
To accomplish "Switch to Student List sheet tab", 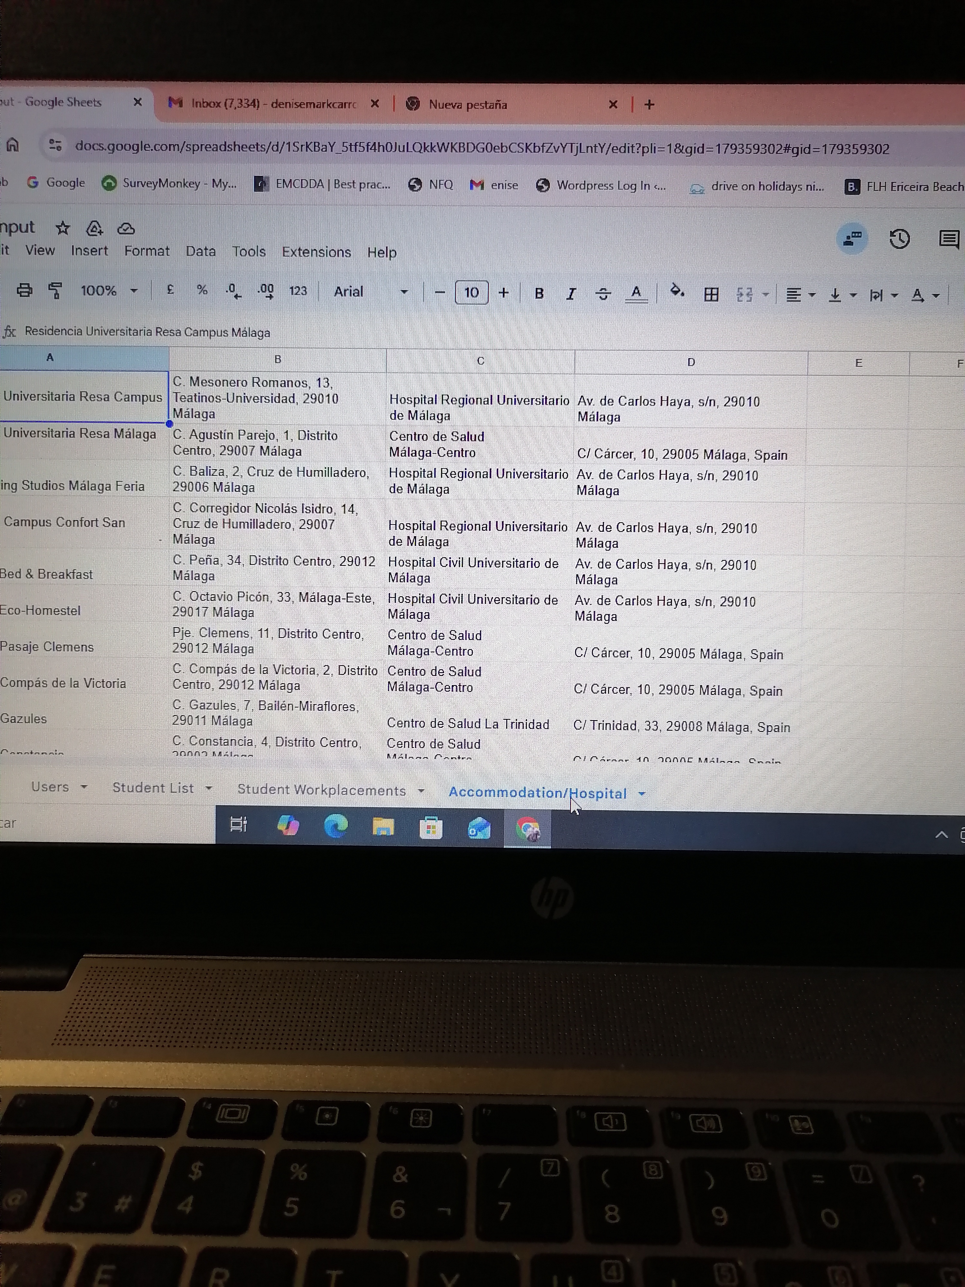I will point(153,788).
